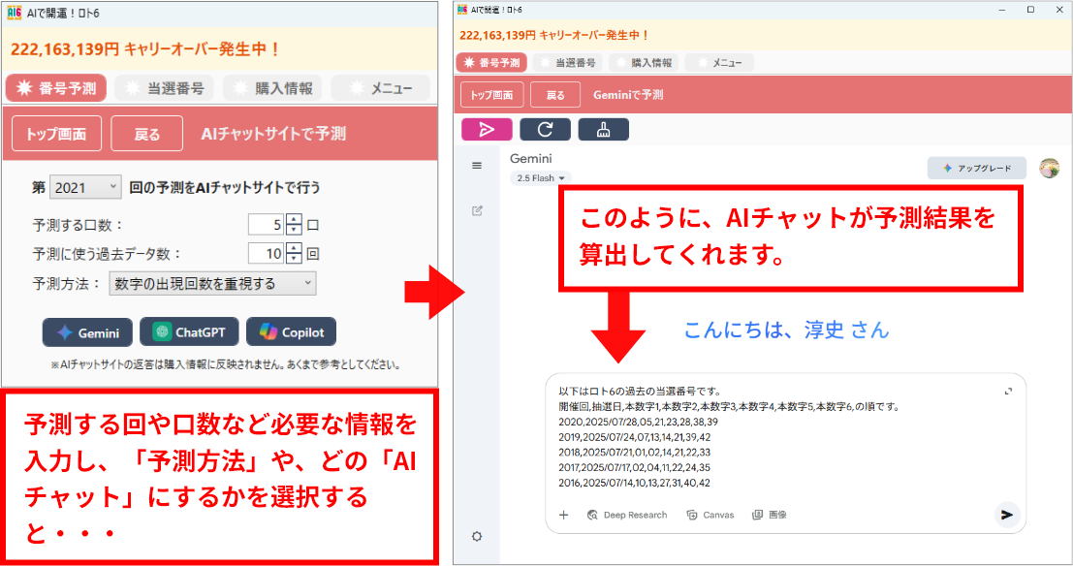Image resolution: width=1073 pixels, height=566 pixels.
Task: Click the plus attach icon in the prompt box
Action: point(564,515)
